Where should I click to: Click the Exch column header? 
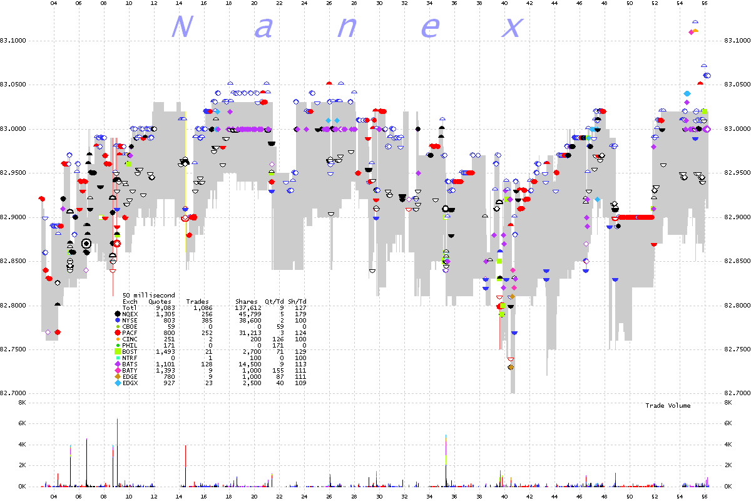(130, 301)
